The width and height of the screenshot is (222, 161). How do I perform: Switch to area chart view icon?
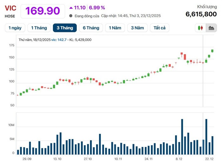tap(211, 28)
